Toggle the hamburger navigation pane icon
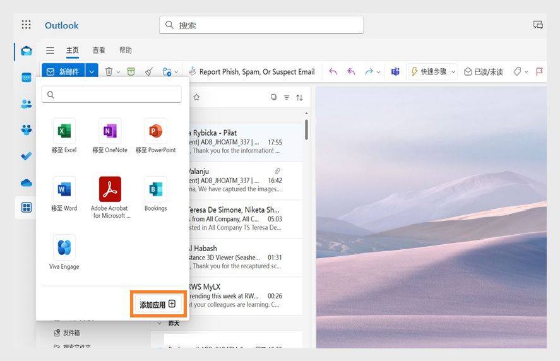Screen dimensions: 560x361 pos(50,50)
